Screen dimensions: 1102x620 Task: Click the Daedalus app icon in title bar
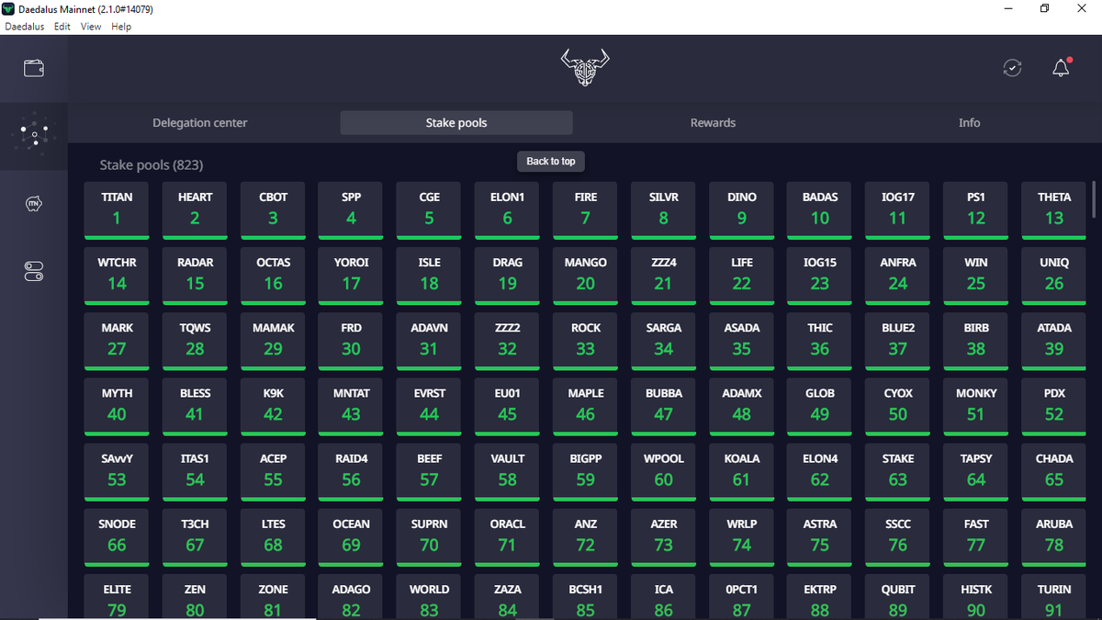click(9, 9)
